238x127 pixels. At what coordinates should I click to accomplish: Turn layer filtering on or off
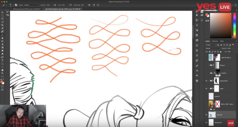coord(233,45)
